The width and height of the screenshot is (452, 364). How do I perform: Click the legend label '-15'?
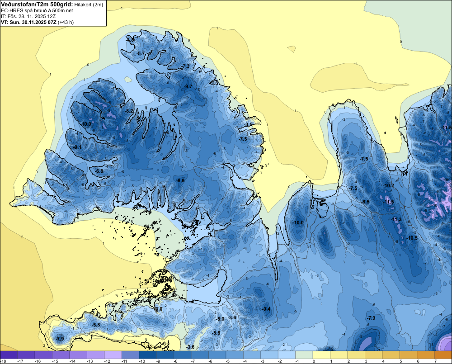(x=55, y=361)
